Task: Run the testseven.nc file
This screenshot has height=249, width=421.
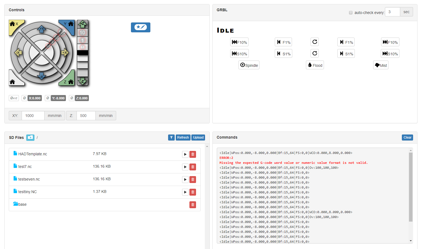Action: [x=185, y=179]
